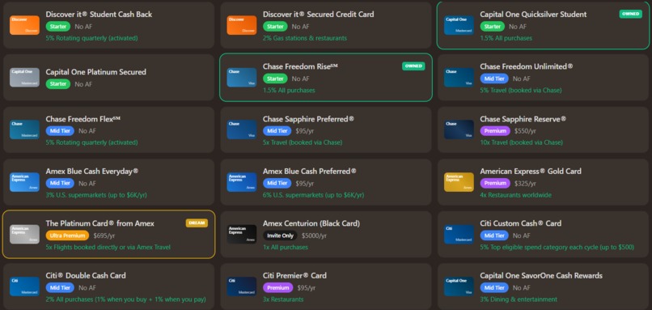This screenshot has width=652, height=310.
Task: Select the Capital One Platinum Secured title
Action: pyautogui.click(x=96, y=72)
